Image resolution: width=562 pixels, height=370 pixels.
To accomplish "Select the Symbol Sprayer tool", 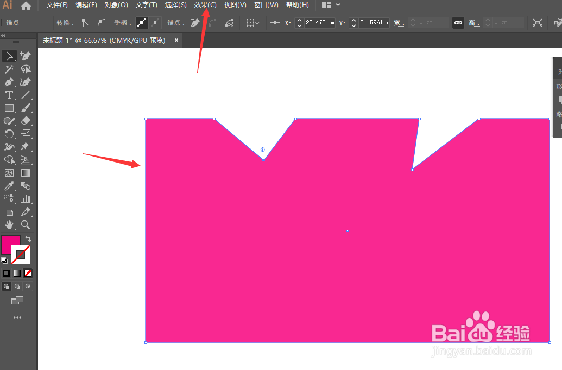I will point(9,199).
